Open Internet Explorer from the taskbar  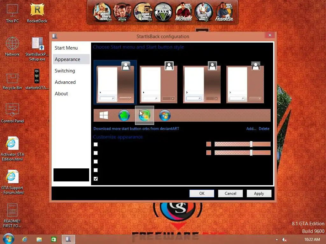[25, 239]
